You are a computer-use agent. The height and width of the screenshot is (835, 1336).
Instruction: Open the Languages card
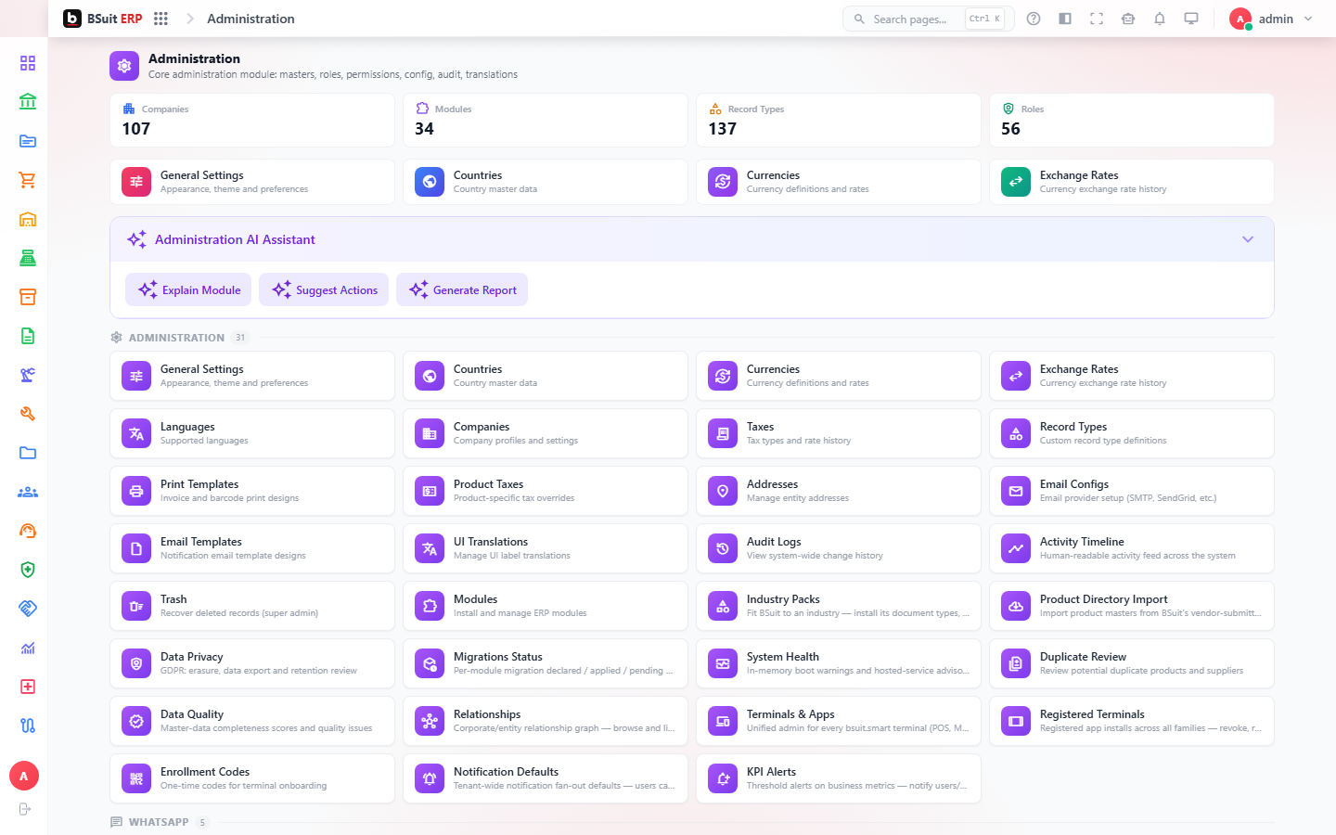[x=252, y=433]
